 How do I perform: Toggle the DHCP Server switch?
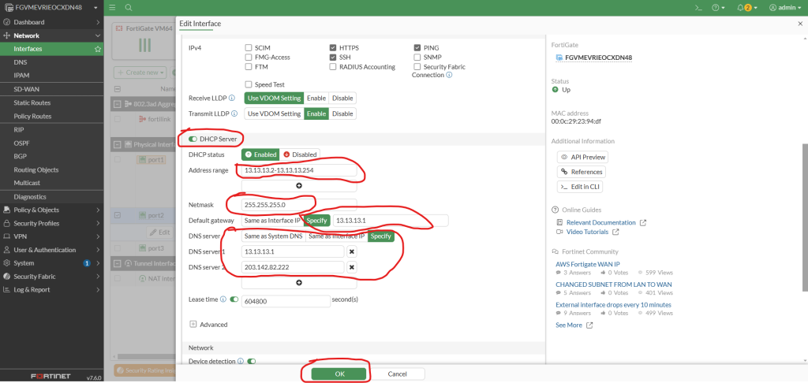click(x=193, y=139)
